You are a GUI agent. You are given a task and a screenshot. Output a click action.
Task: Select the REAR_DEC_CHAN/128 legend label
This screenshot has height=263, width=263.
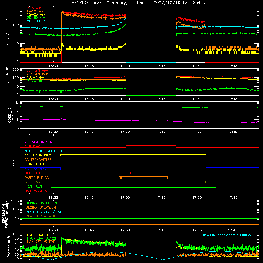pyautogui.click(x=43, y=212)
